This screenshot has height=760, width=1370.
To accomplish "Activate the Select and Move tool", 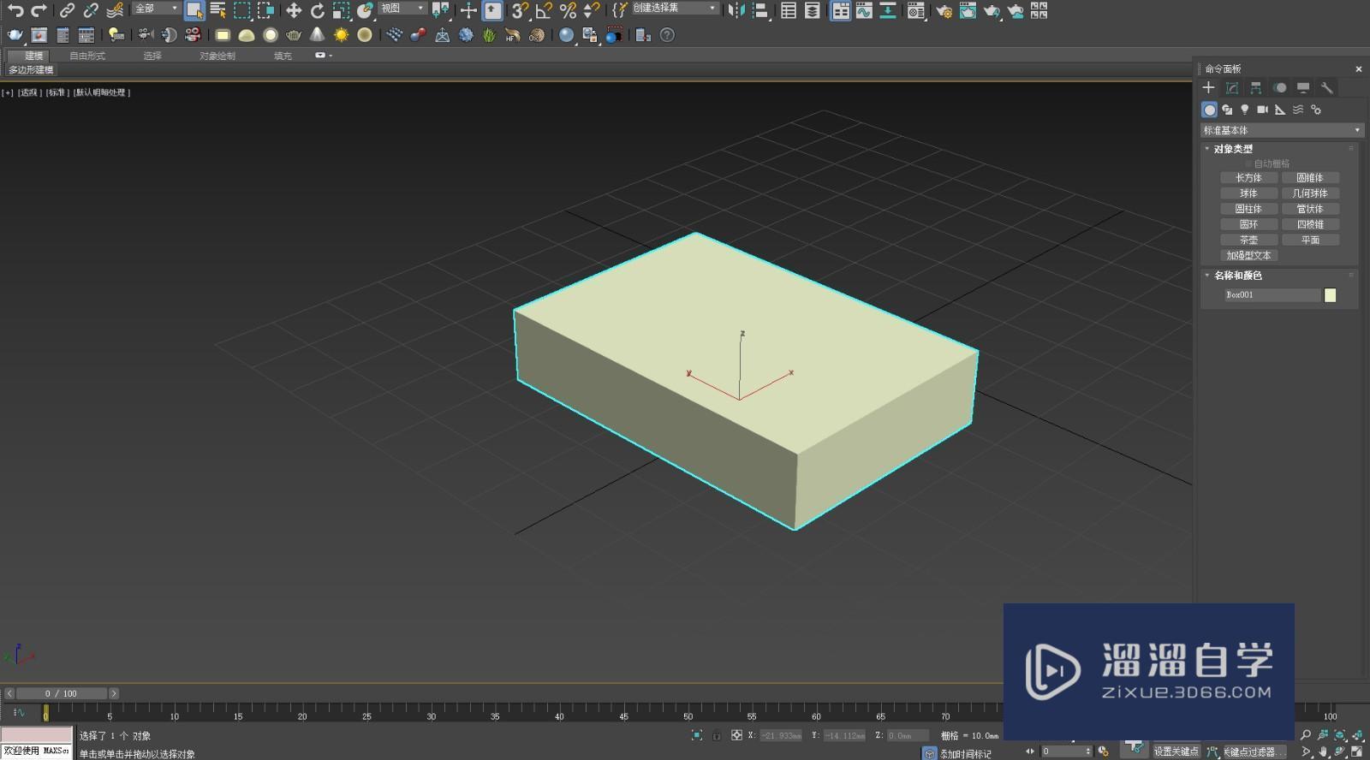I will (294, 10).
